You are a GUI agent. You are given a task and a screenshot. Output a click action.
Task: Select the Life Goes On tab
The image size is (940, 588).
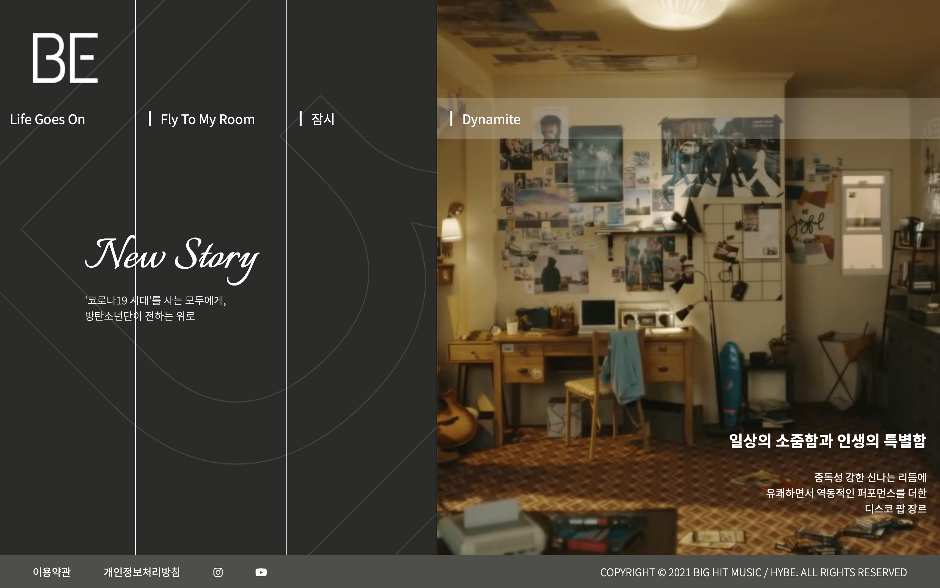tap(47, 119)
